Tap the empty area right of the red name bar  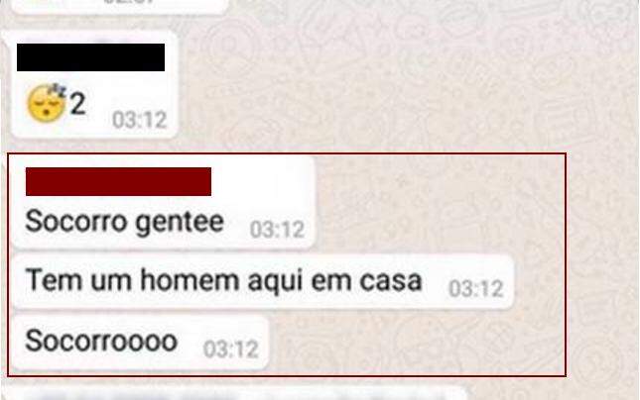tap(261, 181)
